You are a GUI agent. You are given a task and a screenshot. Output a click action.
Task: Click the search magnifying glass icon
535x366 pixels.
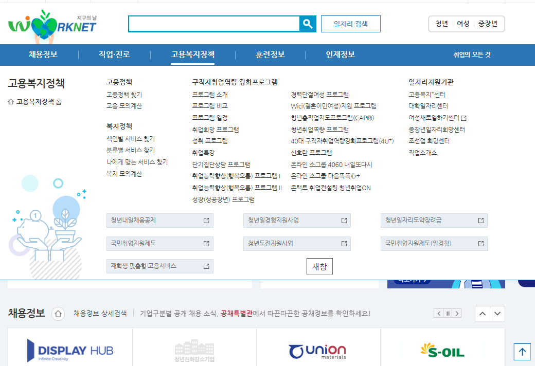(308, 24)
